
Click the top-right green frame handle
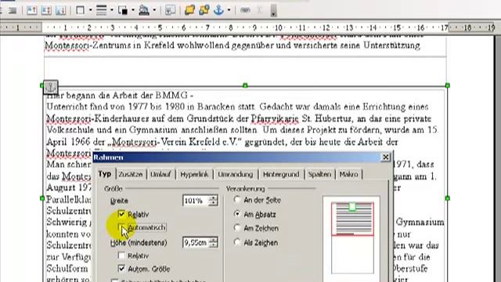pos(447,85)
